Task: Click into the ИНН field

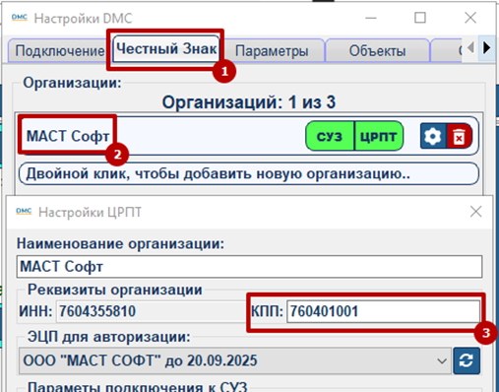Action: pyautogui.click(x=151, y=311)
